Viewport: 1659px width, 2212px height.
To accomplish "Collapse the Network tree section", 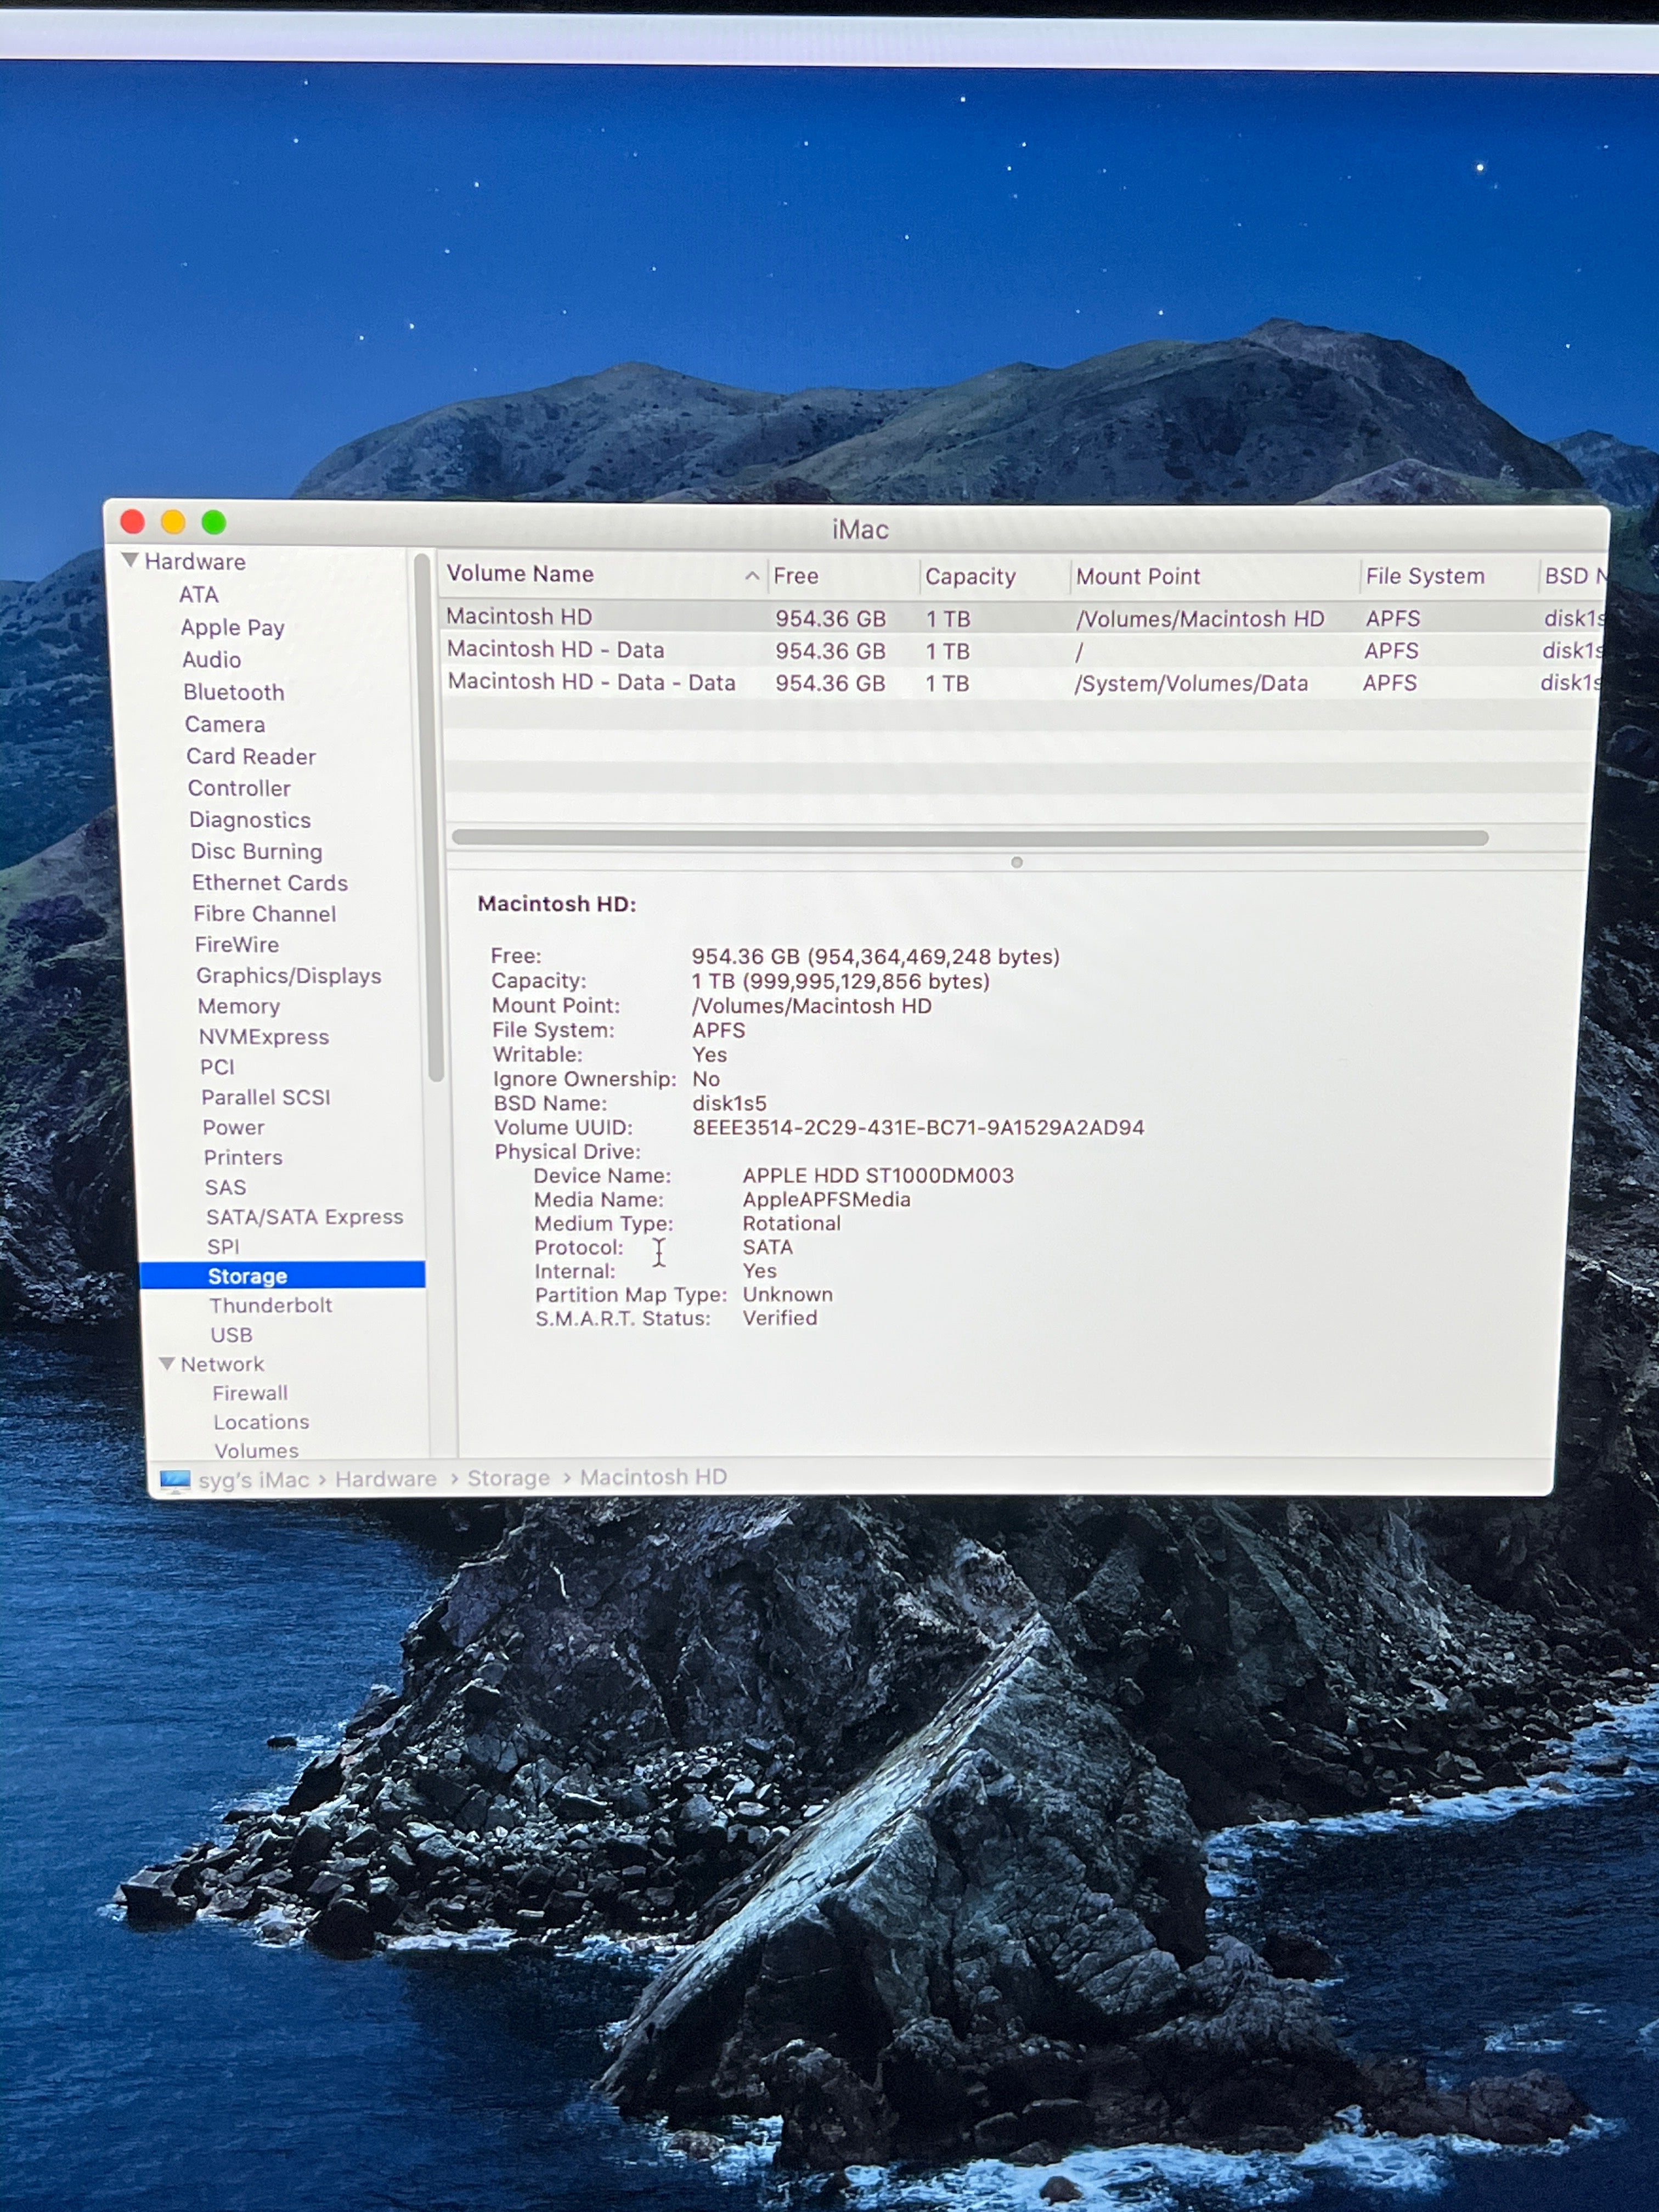I will [167, 1364].
